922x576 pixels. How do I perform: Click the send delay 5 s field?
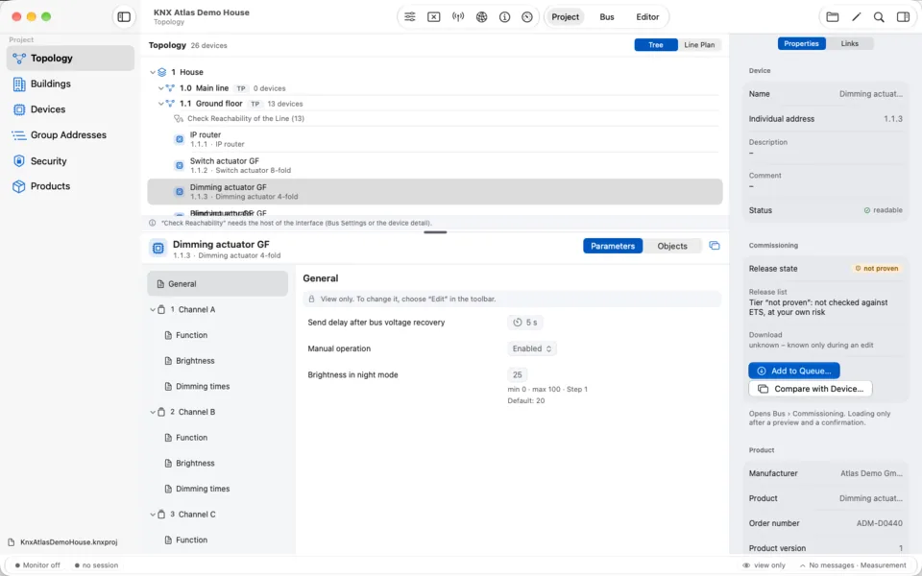click(x=525, y=323)
